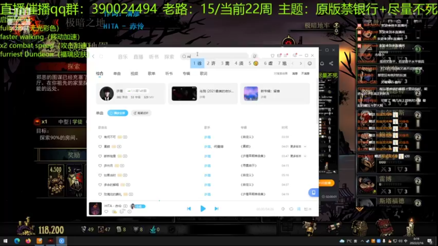
Task: Favorite the song 断桥残雪
Action: (x=100, y=156)
